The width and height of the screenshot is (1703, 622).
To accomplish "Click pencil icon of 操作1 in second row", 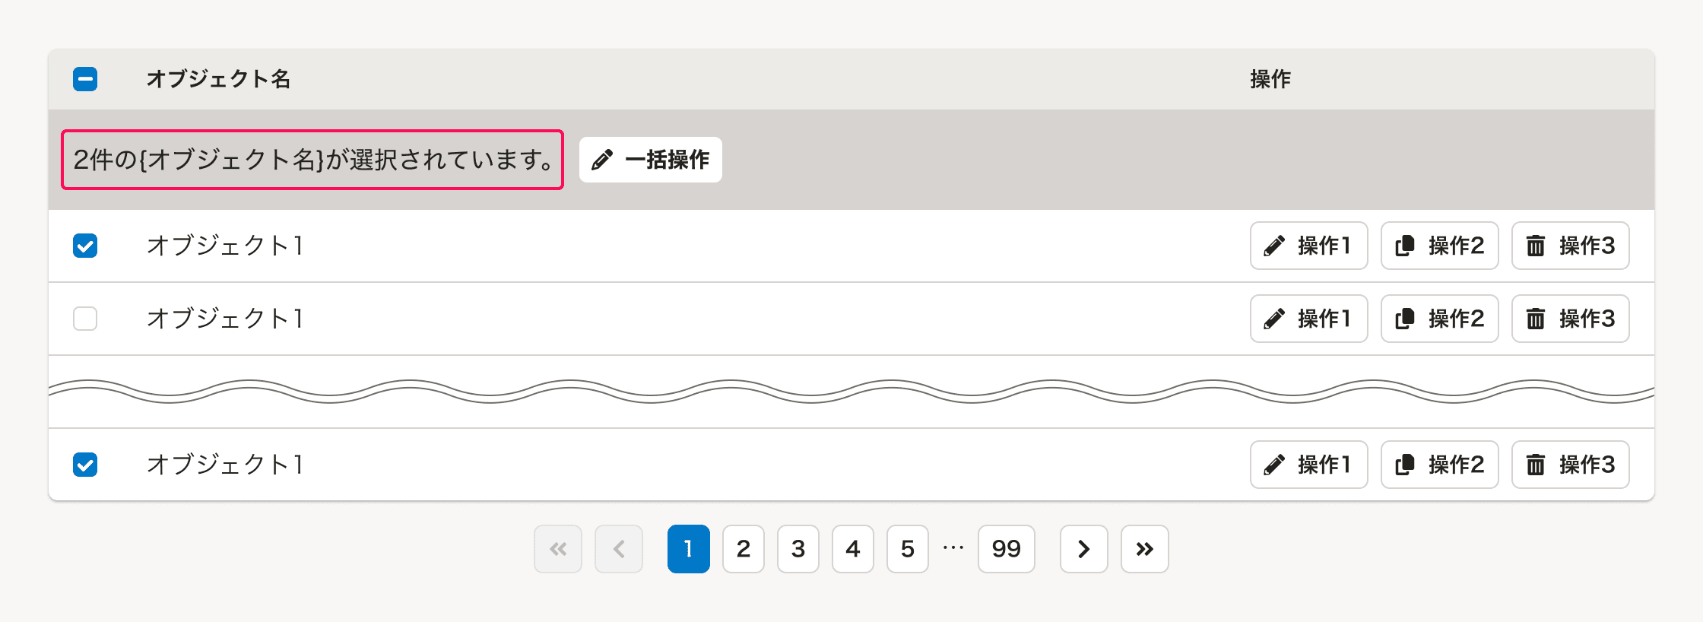I will click(1274, 319).
